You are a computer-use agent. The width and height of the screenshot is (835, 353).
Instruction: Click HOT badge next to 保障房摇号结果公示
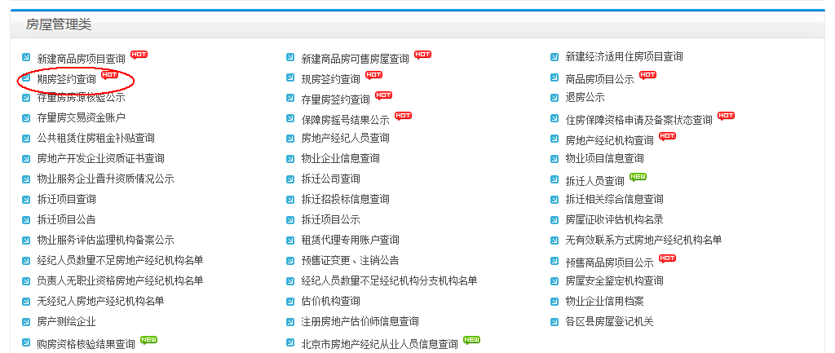[x=403, y=116]
